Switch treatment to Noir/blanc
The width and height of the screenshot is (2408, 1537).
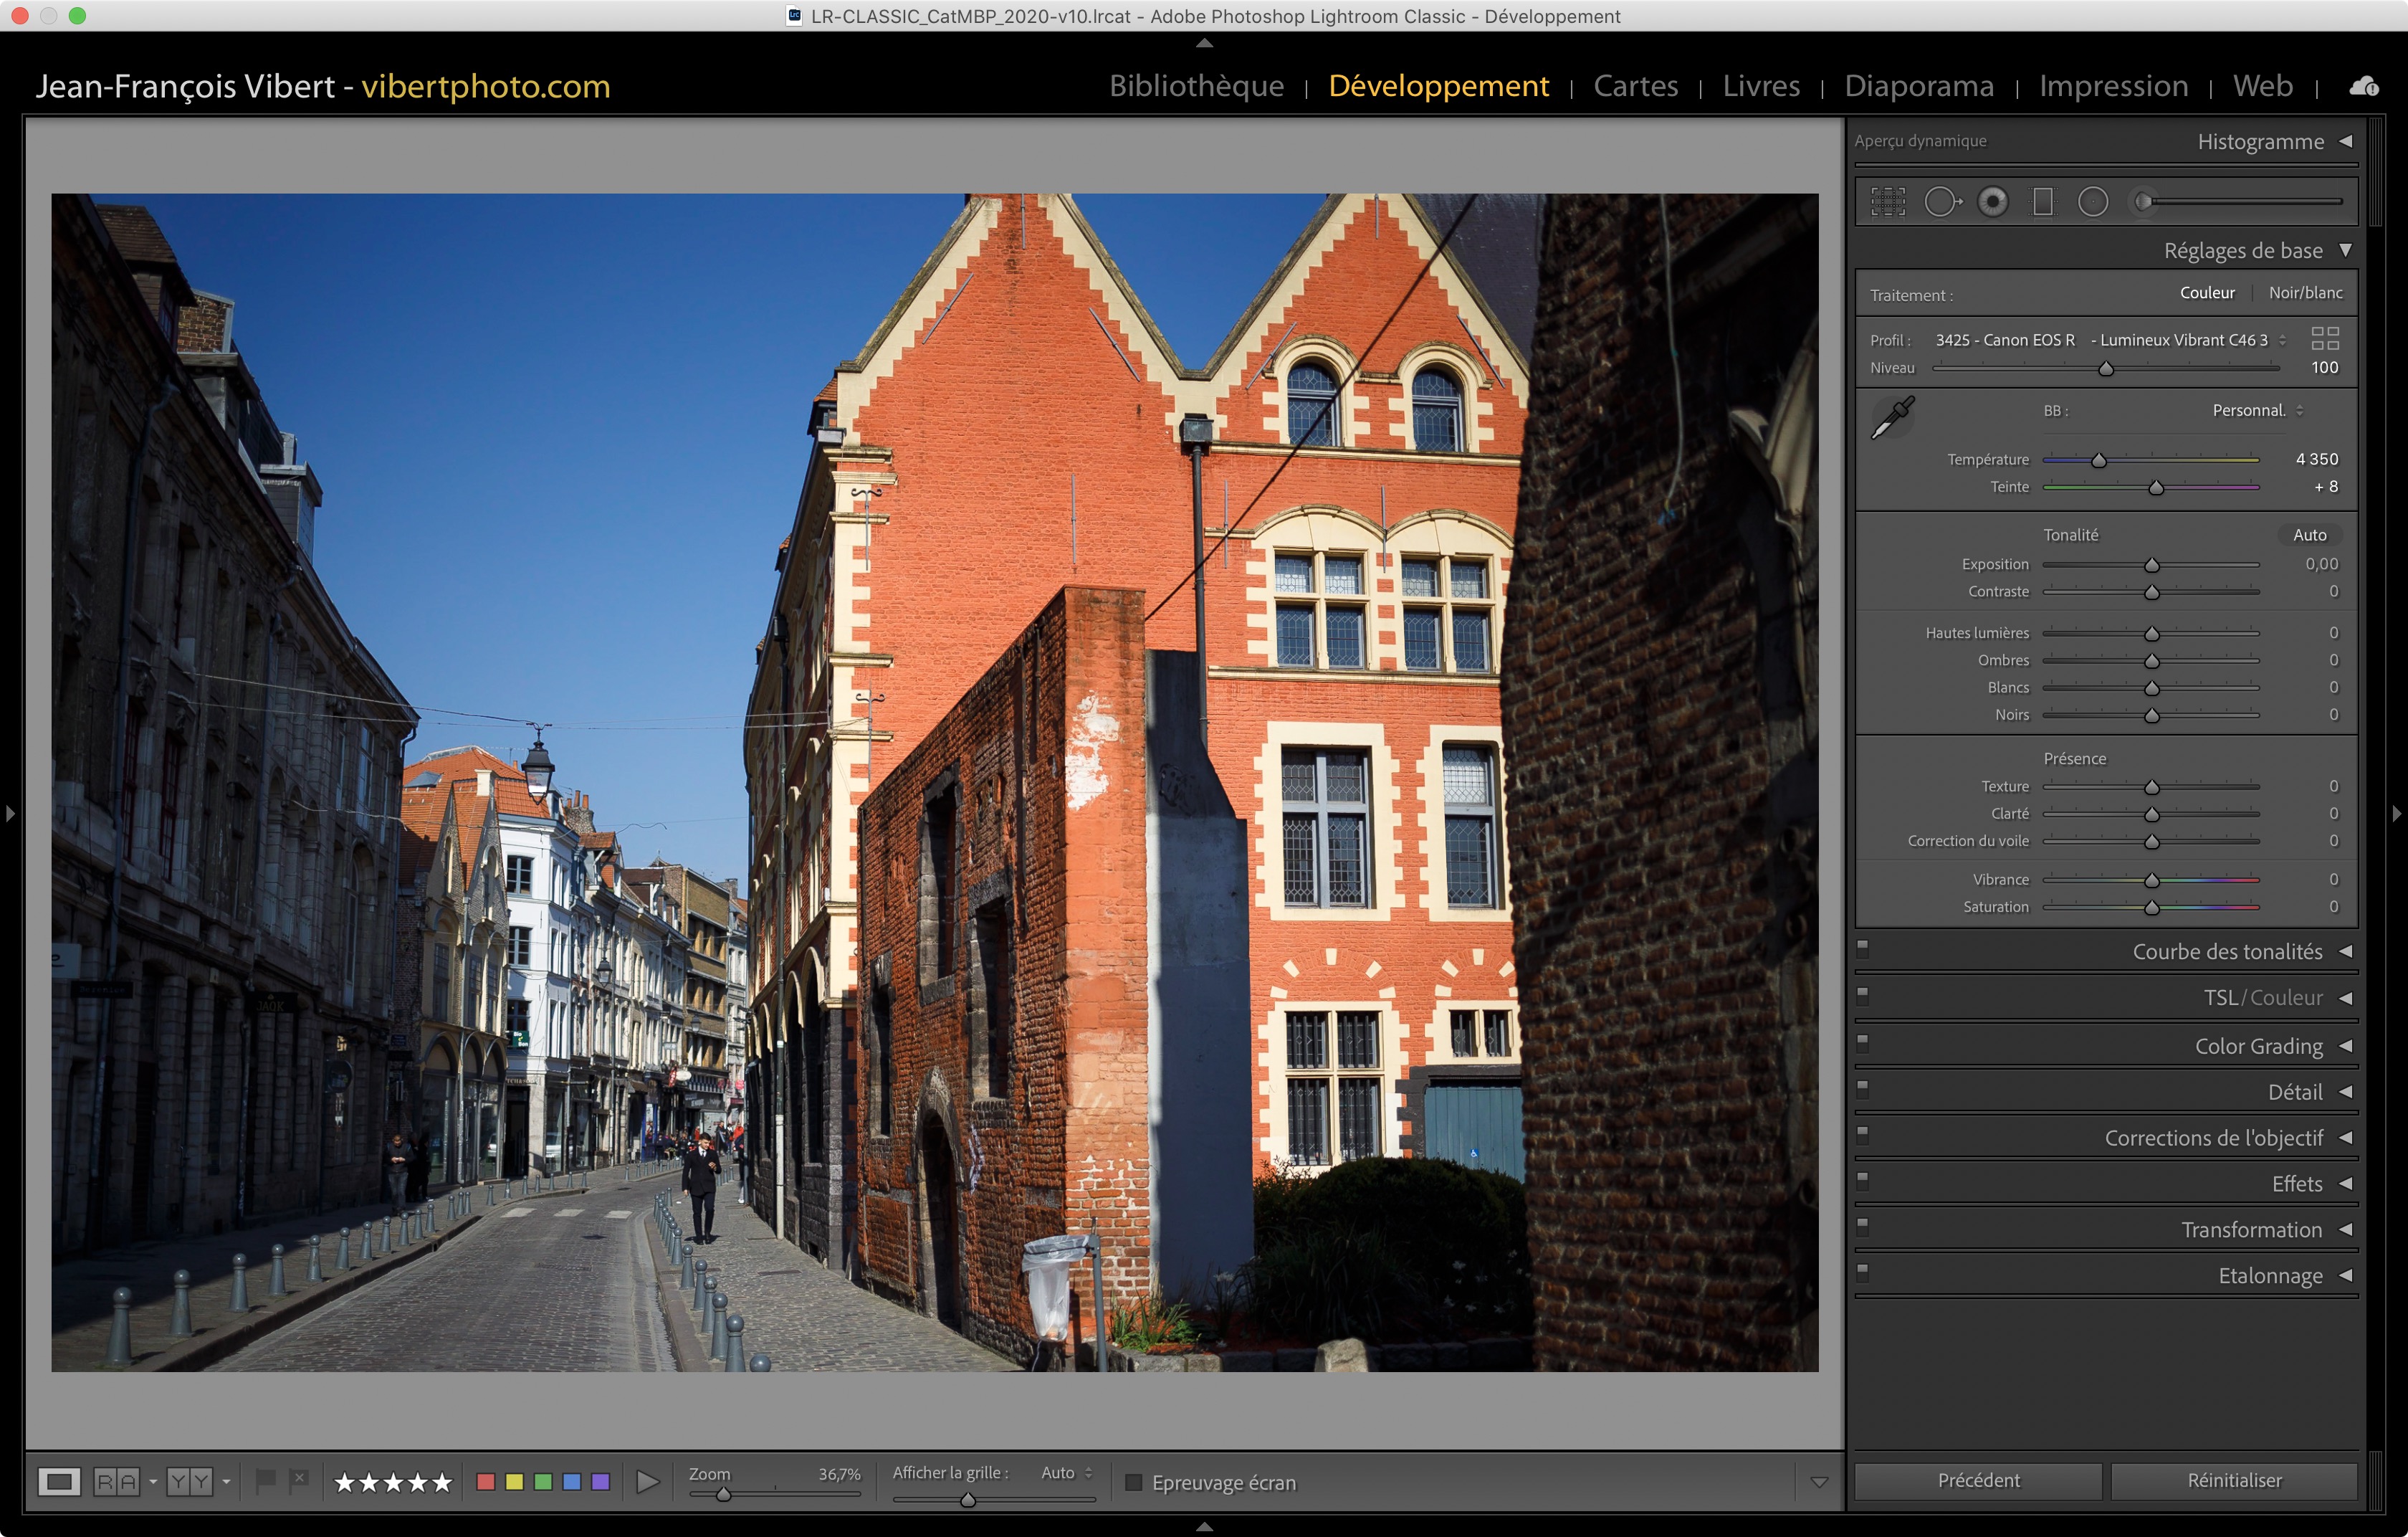(2305, 293)
